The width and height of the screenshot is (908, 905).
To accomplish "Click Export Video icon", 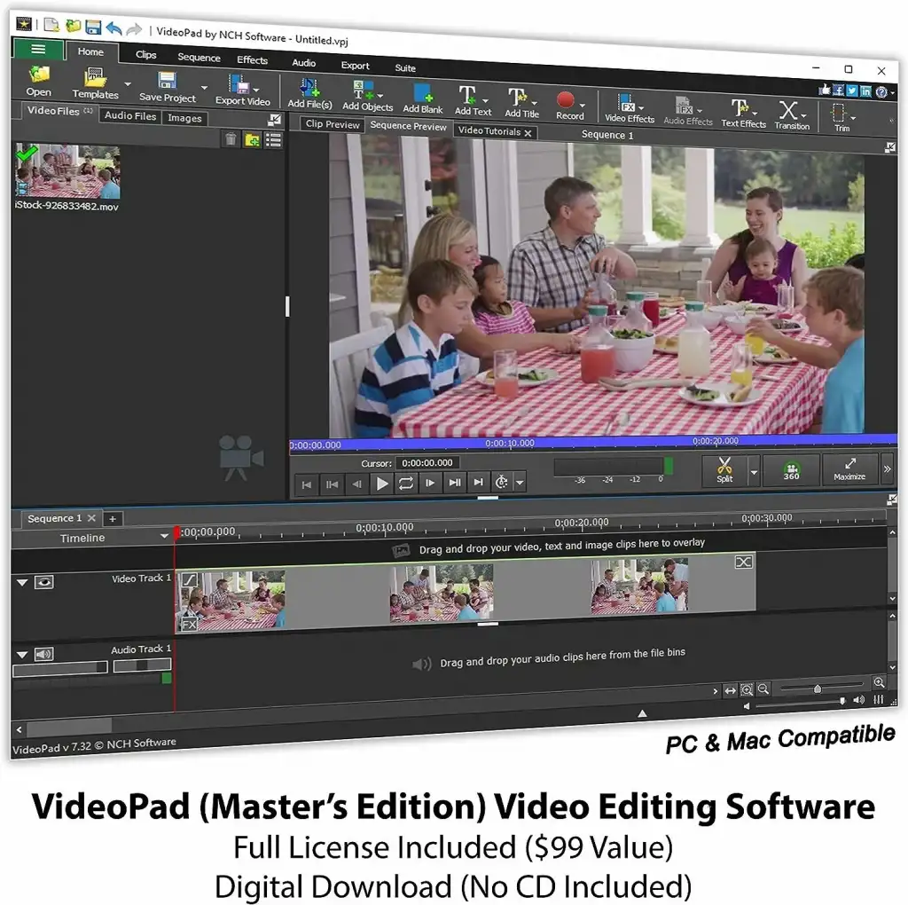I will (239, 84).
